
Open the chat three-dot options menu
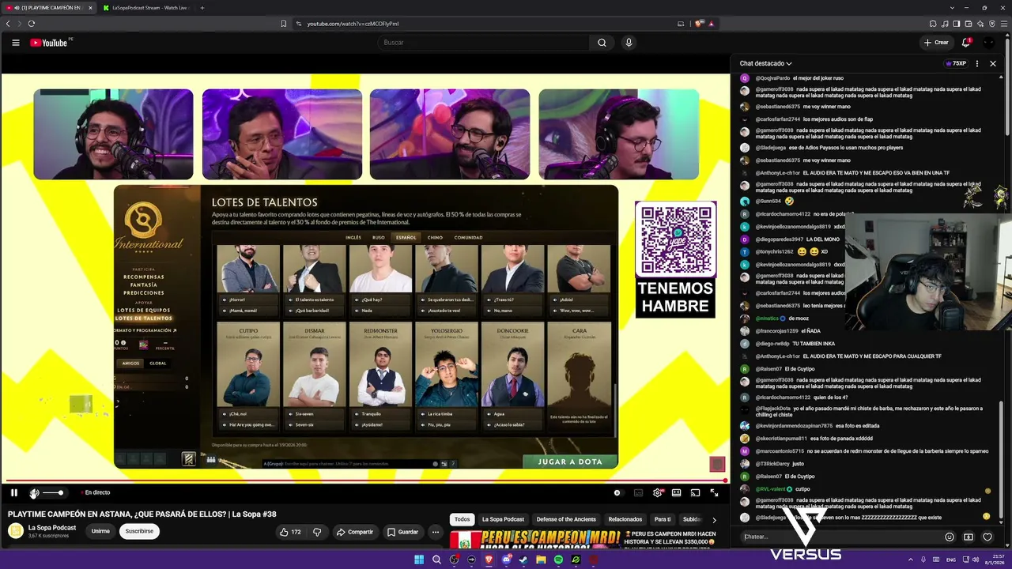click(977, 63)
